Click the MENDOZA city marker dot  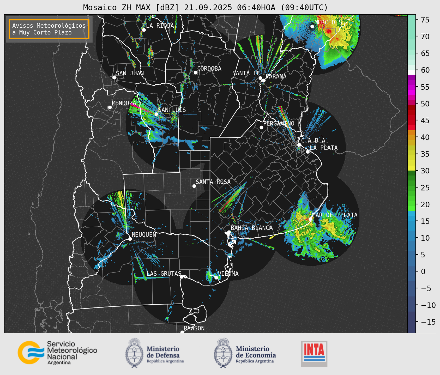tap(110, 107)
